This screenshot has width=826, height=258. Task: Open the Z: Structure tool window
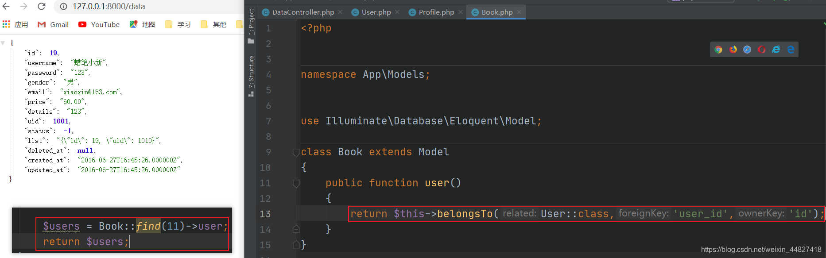[251, 72]
